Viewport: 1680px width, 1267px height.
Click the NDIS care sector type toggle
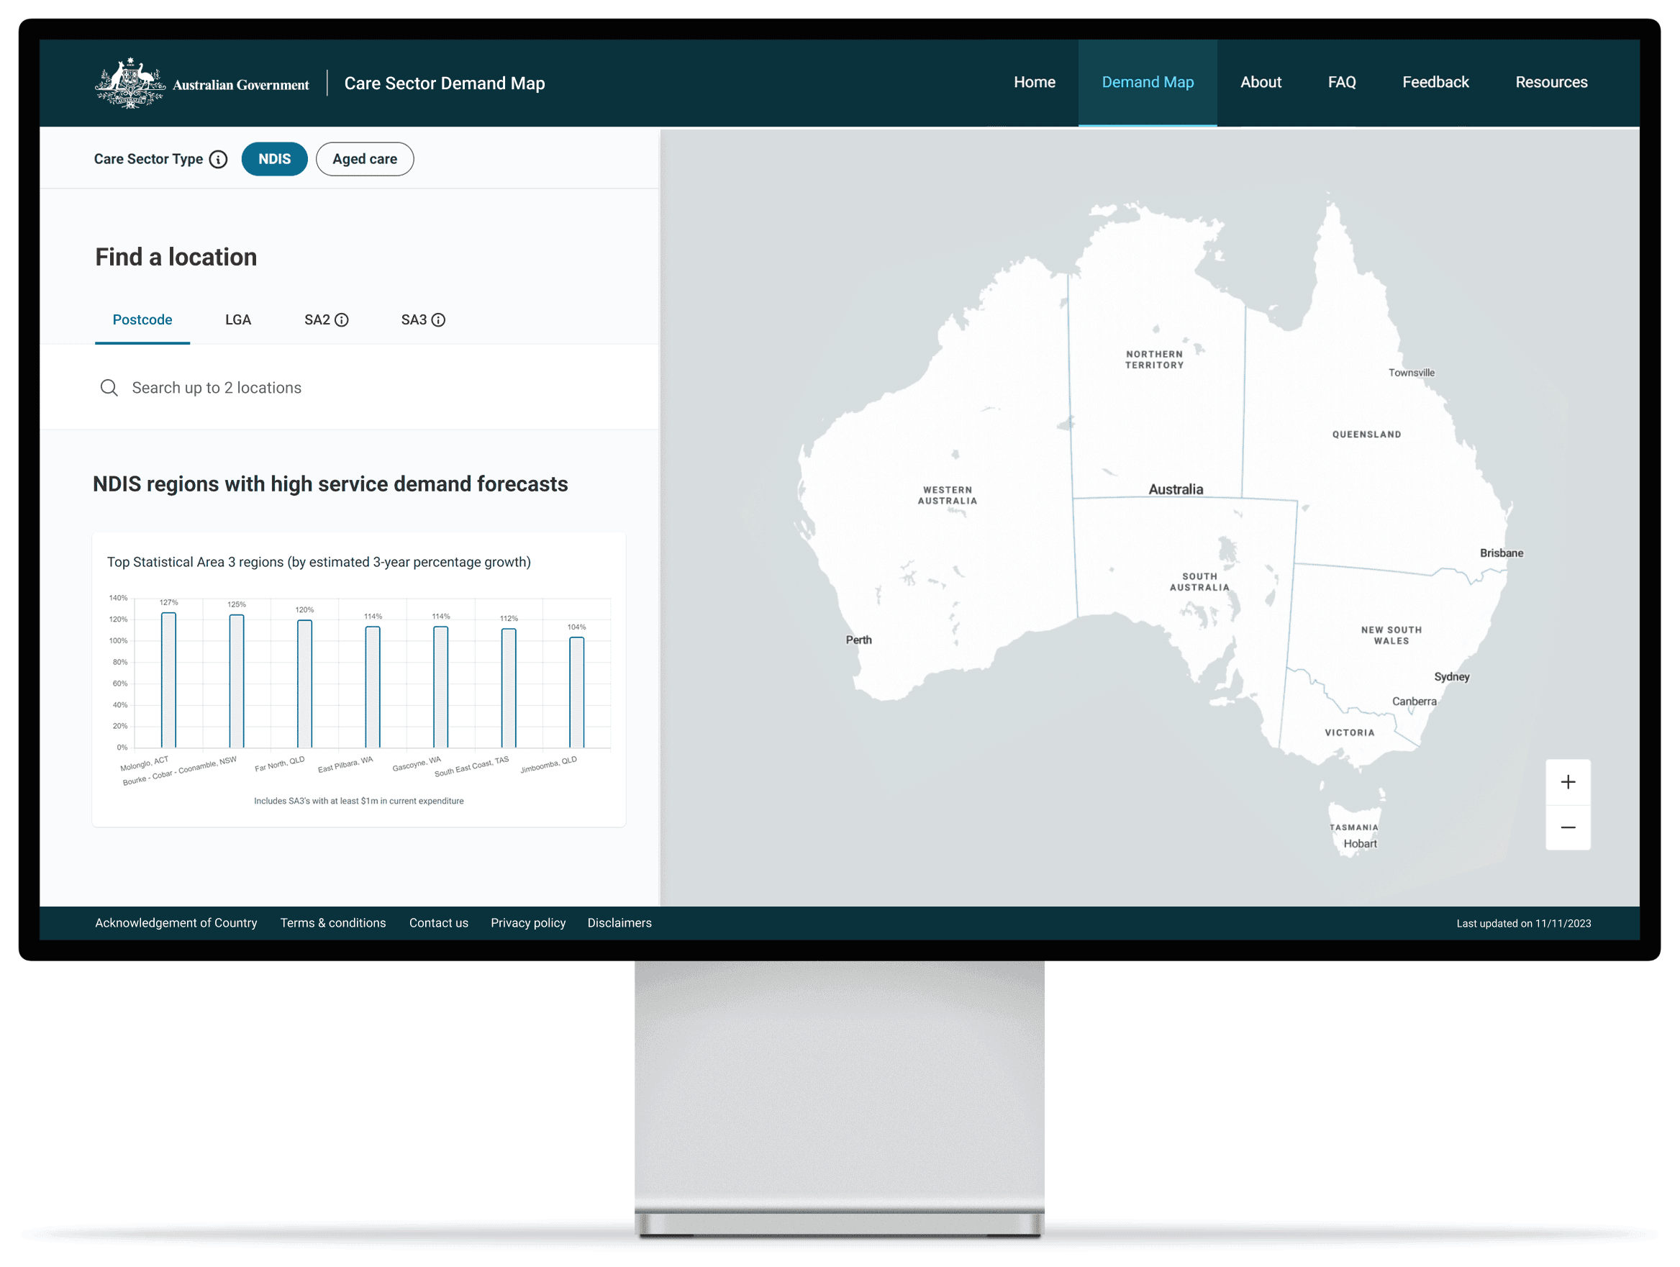(274, 158)
